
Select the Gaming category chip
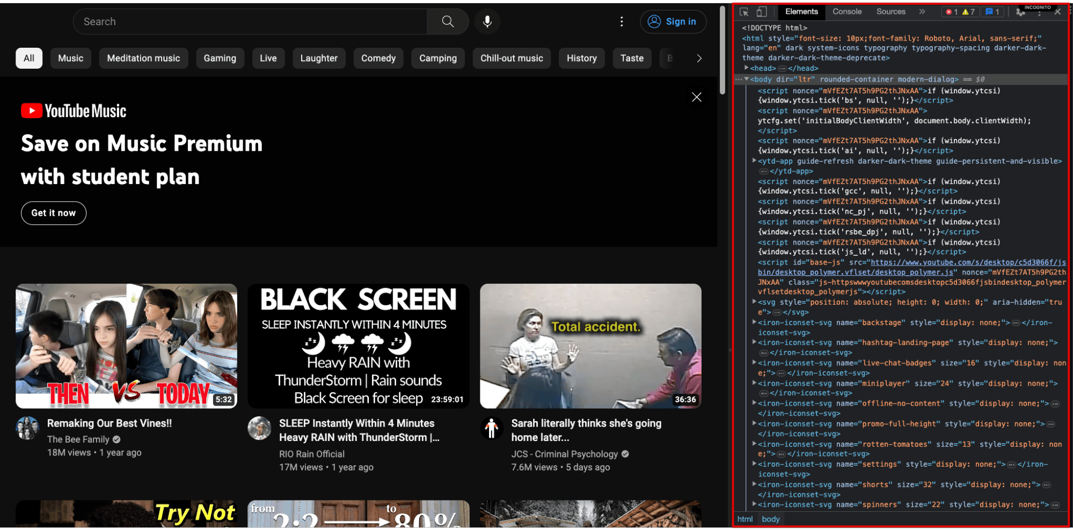click(220, 58)
